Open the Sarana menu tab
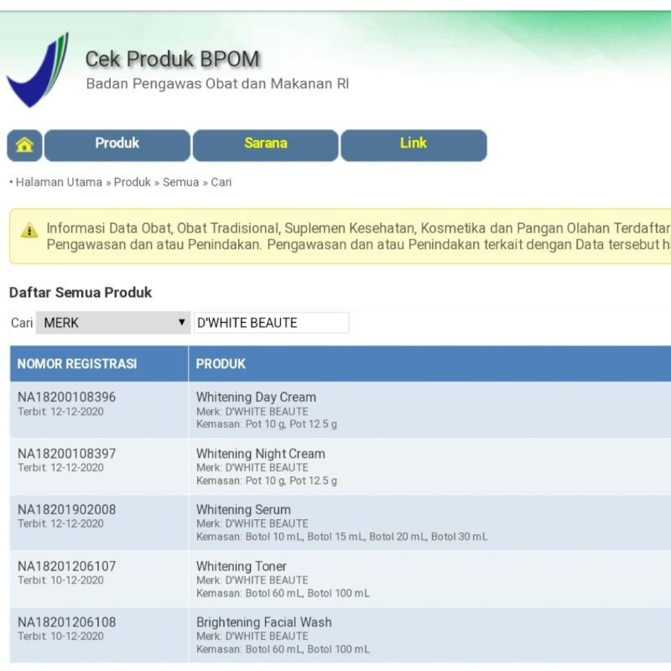Image resolution: width=671 pixels, height=671 pixels. click(x=265, y=145)
